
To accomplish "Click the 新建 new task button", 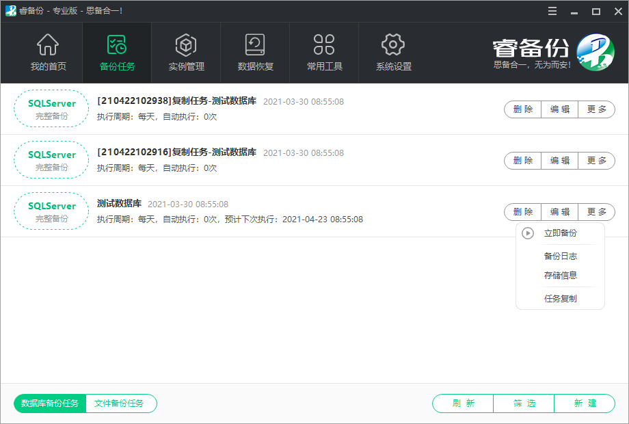I will tap(585, 403).
